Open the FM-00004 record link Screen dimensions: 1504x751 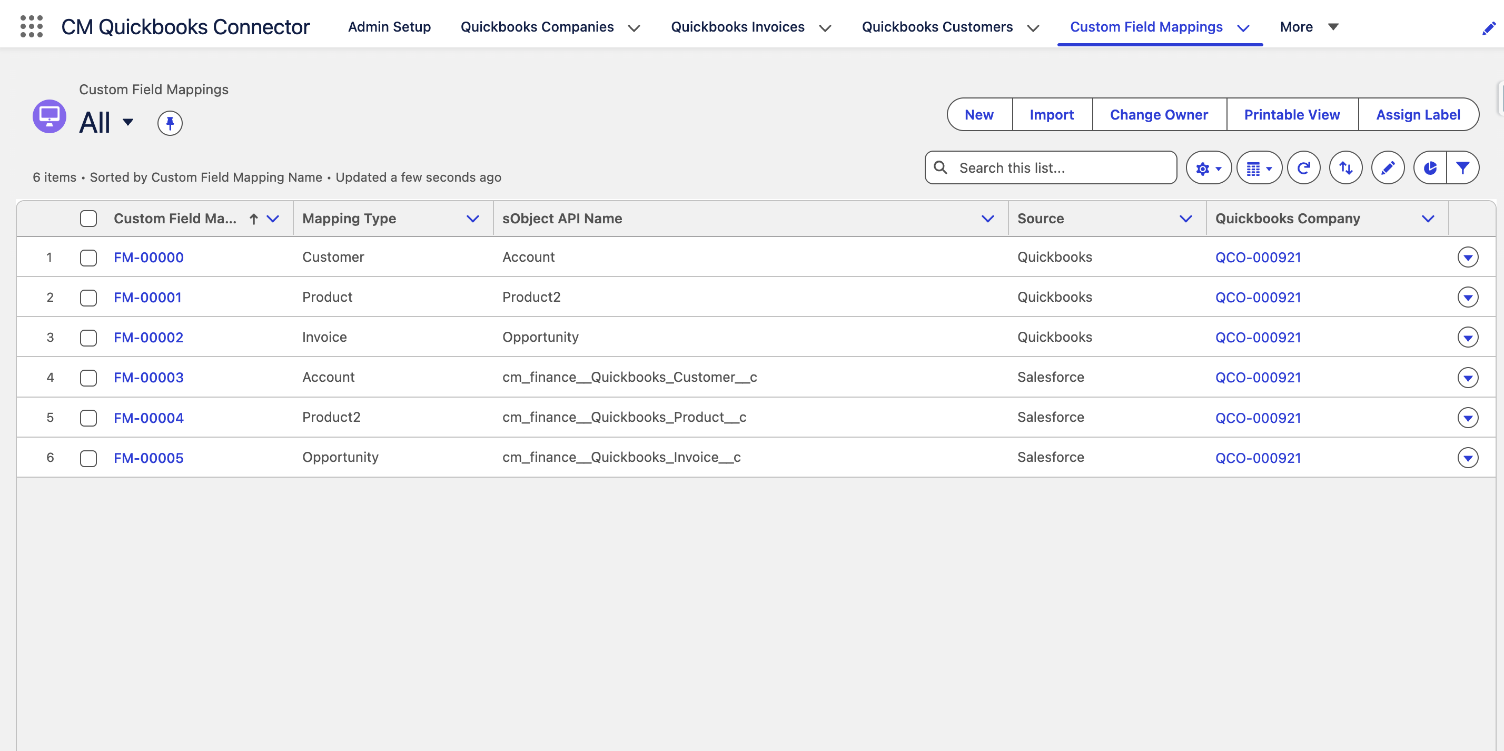pos(149,418)
